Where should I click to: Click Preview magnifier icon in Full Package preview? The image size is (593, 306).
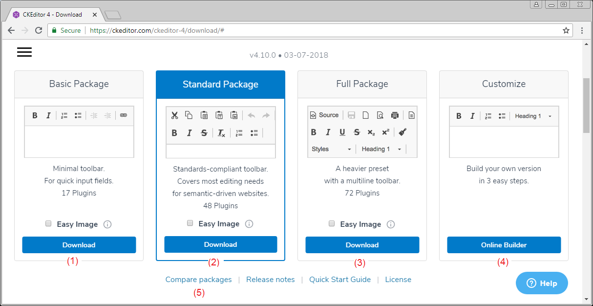click(380, 115)
